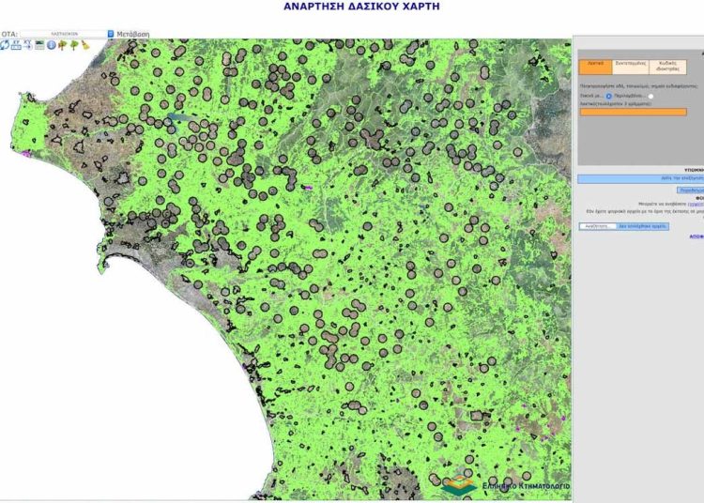Click the 'Μετάβαση' link
The height and width of the screenshot is (503, 704).
pos(132,34)
